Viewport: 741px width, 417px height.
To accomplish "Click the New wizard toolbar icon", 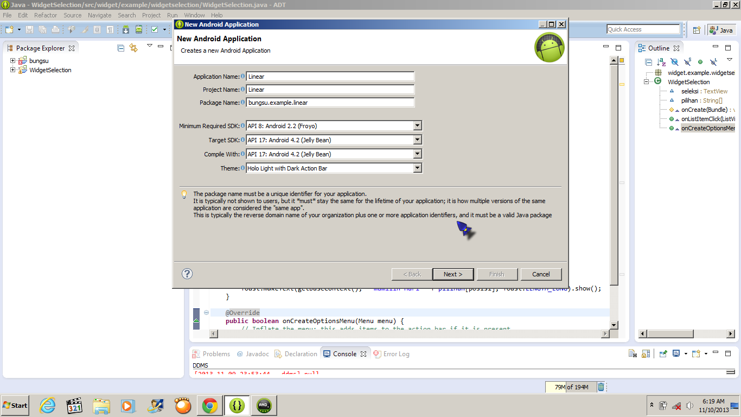I will click(9, 29).
